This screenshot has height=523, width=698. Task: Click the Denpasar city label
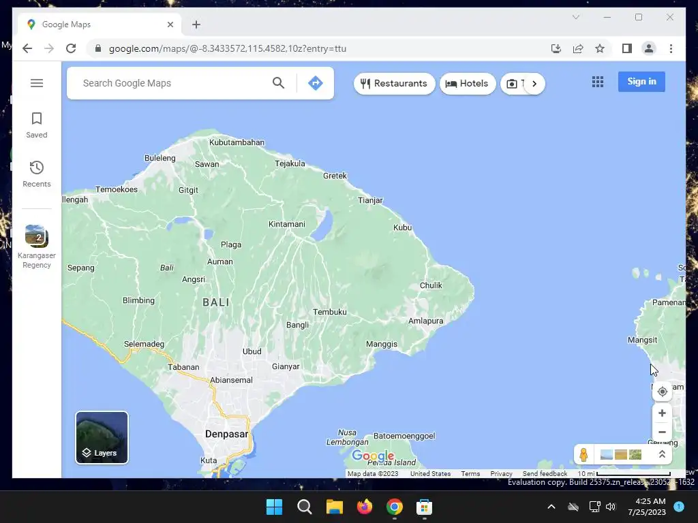226,434
